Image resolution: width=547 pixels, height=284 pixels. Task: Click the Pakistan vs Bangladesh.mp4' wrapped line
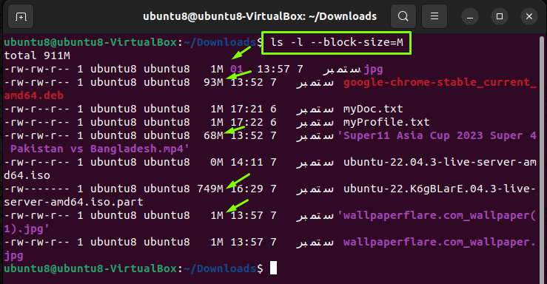(100, 149)
